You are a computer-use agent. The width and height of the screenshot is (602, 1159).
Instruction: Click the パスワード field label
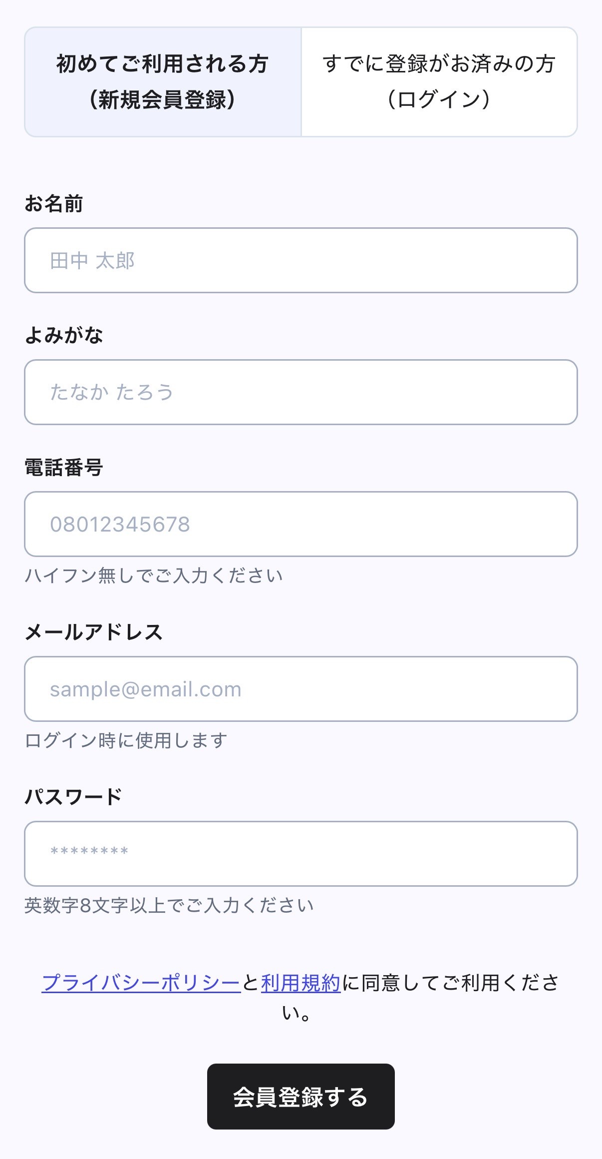point(73,797)
